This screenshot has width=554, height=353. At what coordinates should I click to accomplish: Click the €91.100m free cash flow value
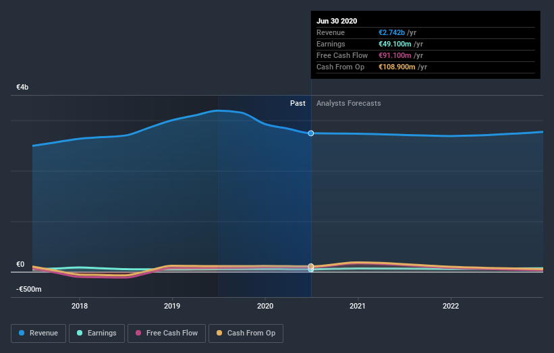click(x=395, y=55)
